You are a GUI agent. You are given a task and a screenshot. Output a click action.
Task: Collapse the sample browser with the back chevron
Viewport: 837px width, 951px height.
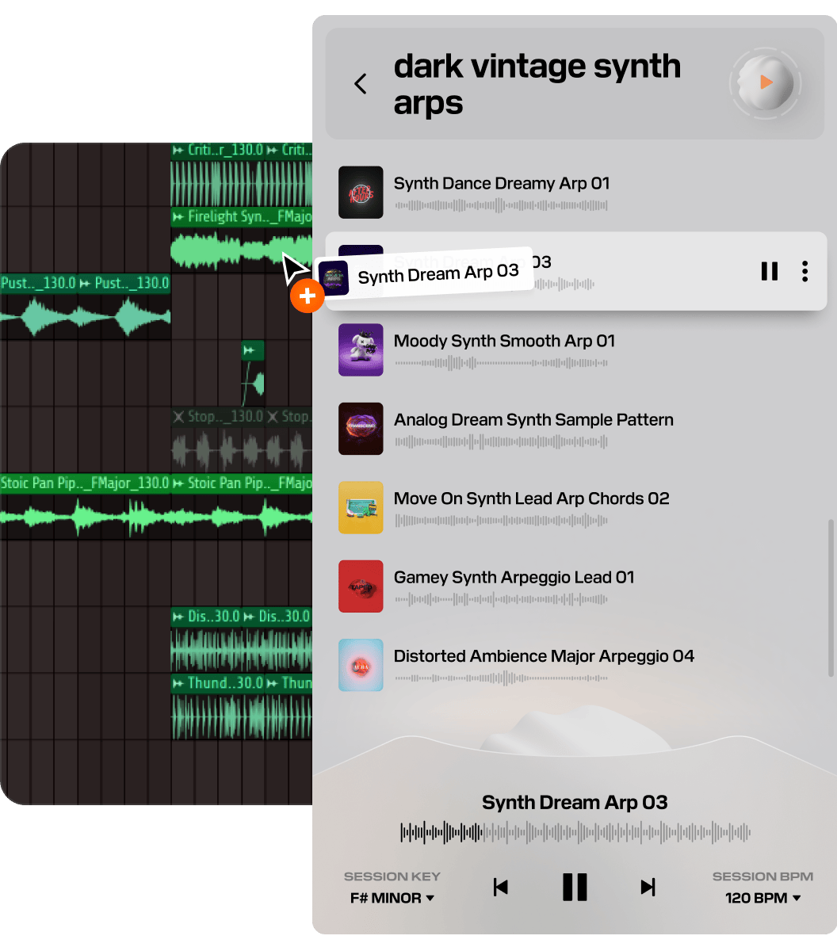(361, 83)
